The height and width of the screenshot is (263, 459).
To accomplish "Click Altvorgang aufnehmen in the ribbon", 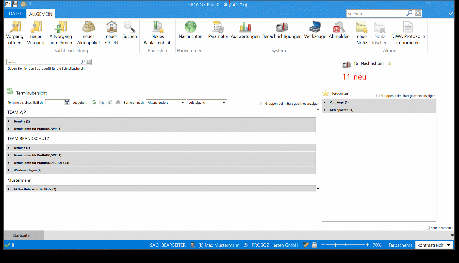I will tap(61, 33).
